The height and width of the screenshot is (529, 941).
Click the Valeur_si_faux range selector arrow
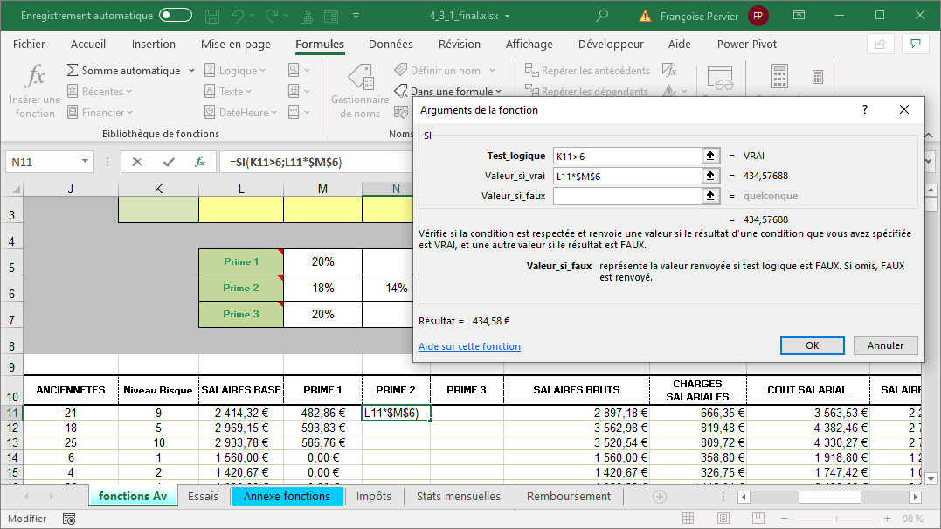pyautogui.click(x=710, y=196)
